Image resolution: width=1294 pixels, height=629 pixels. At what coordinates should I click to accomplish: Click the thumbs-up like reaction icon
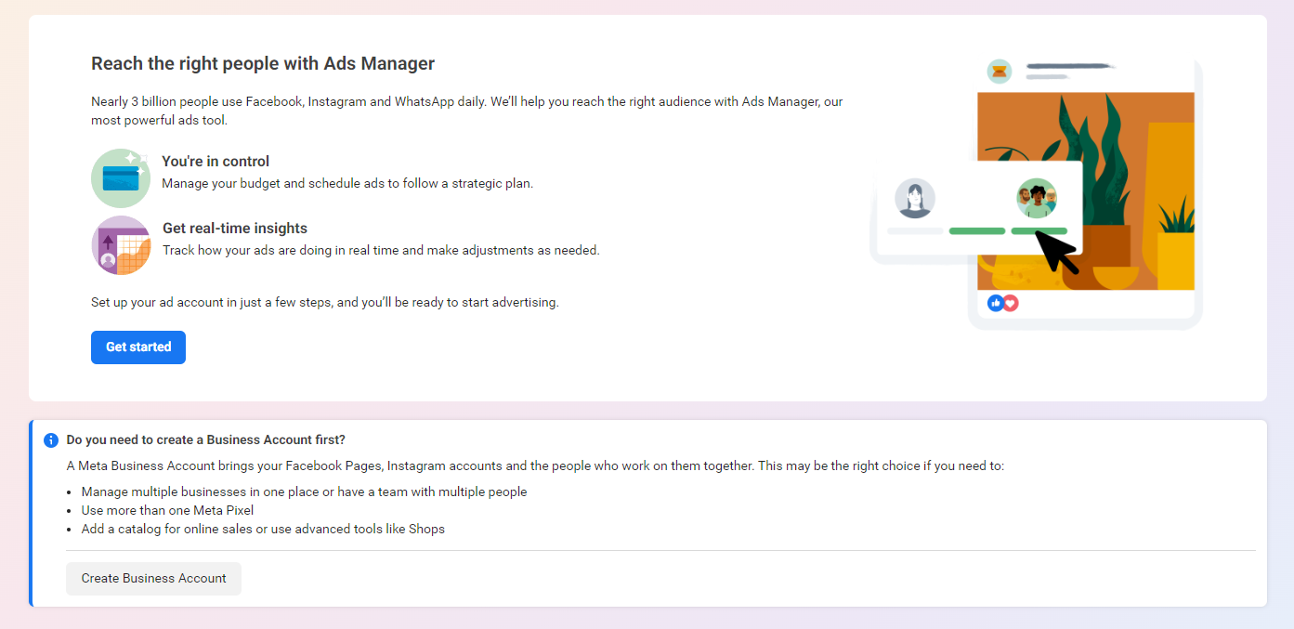(x=996, y=303)
